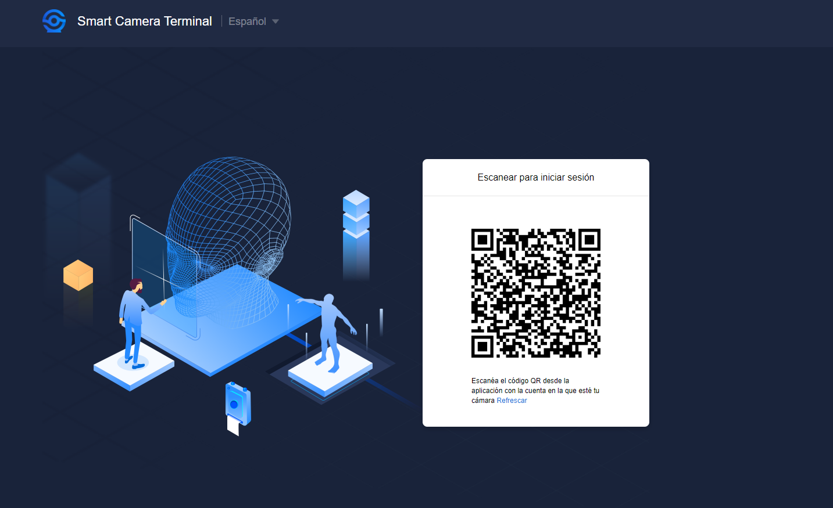Viewport: 833px width, 508px height.
Task: Click the bottom-left QR finder square
Action: tap(482, 347)
